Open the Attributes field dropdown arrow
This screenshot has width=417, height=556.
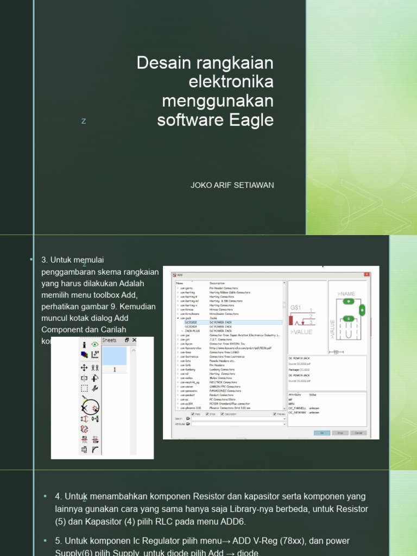click(285, 424)
